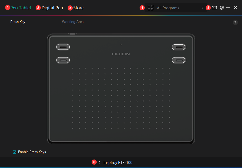The width and height of the screenshot is (242, 168).
Task: Click the tablet's dotted working area
Action: coord(121,98)
